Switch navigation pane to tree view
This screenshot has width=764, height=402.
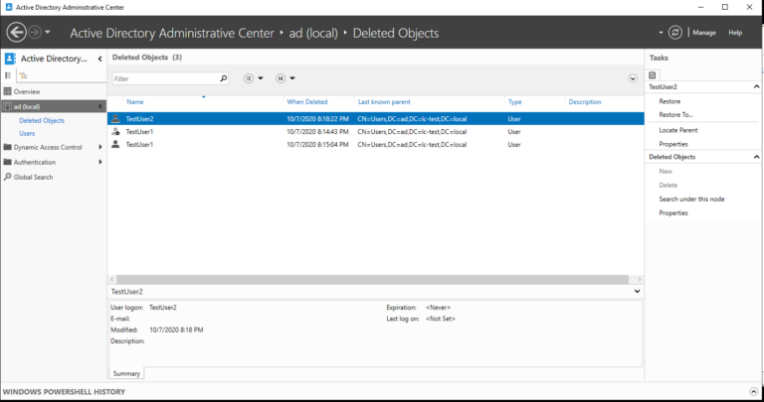point(23,75)
